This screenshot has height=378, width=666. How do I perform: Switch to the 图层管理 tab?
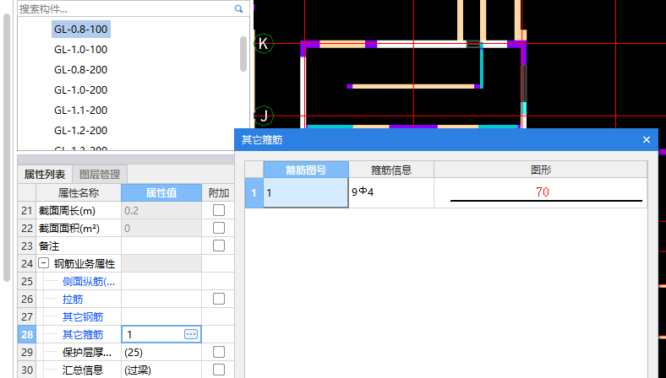(x=100, y=175)
